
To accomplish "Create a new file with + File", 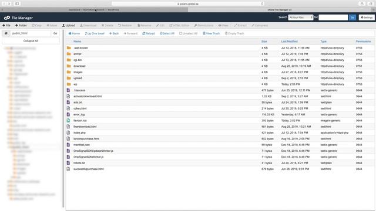I will 6,25.
